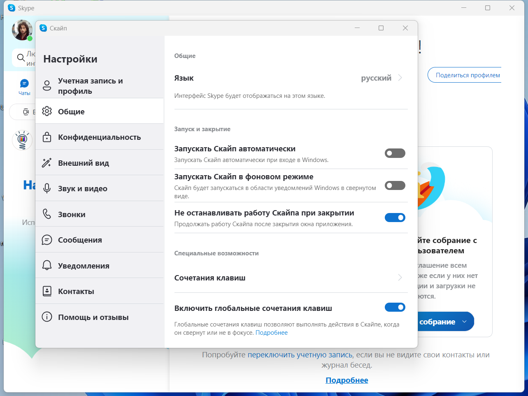Image resolution: width=528 pixels, height=396 pixels.
Task: Click Подробнее link at bottom of Skype window
Action: tap(347, 380)
